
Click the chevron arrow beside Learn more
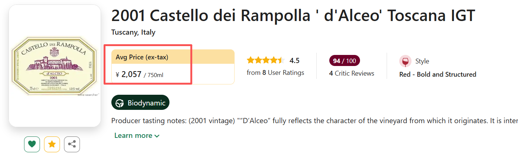[157, 136]
